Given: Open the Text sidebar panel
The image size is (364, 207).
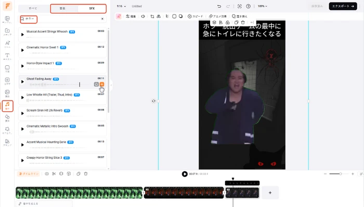Looking at the screenshot, I should tap(7, 57).
